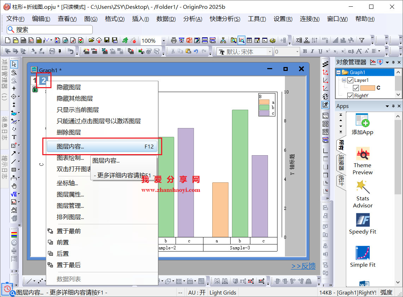This screenshot has width=403, height=297.
Task: Toggle the RightY layer checkbox
Action: (x=350, y=96)
